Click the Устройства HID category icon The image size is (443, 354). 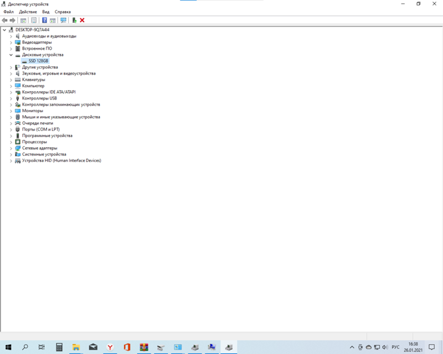pos(18,160)
